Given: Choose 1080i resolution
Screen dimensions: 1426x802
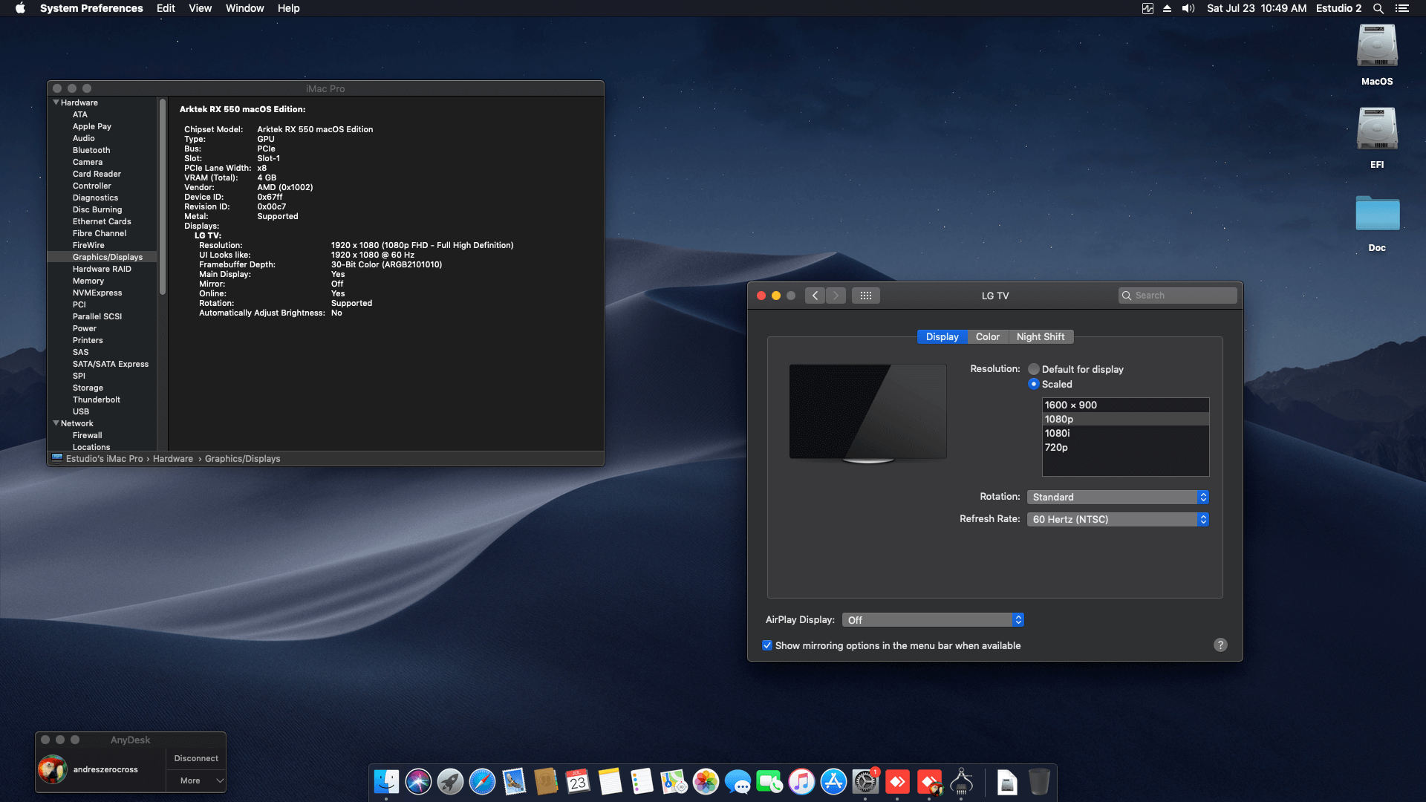Looking at the screenshot, I should pos(1126,433).
